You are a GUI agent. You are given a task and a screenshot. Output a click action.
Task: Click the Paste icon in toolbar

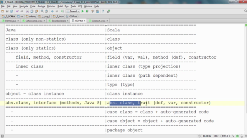click(x=37, y=11)
